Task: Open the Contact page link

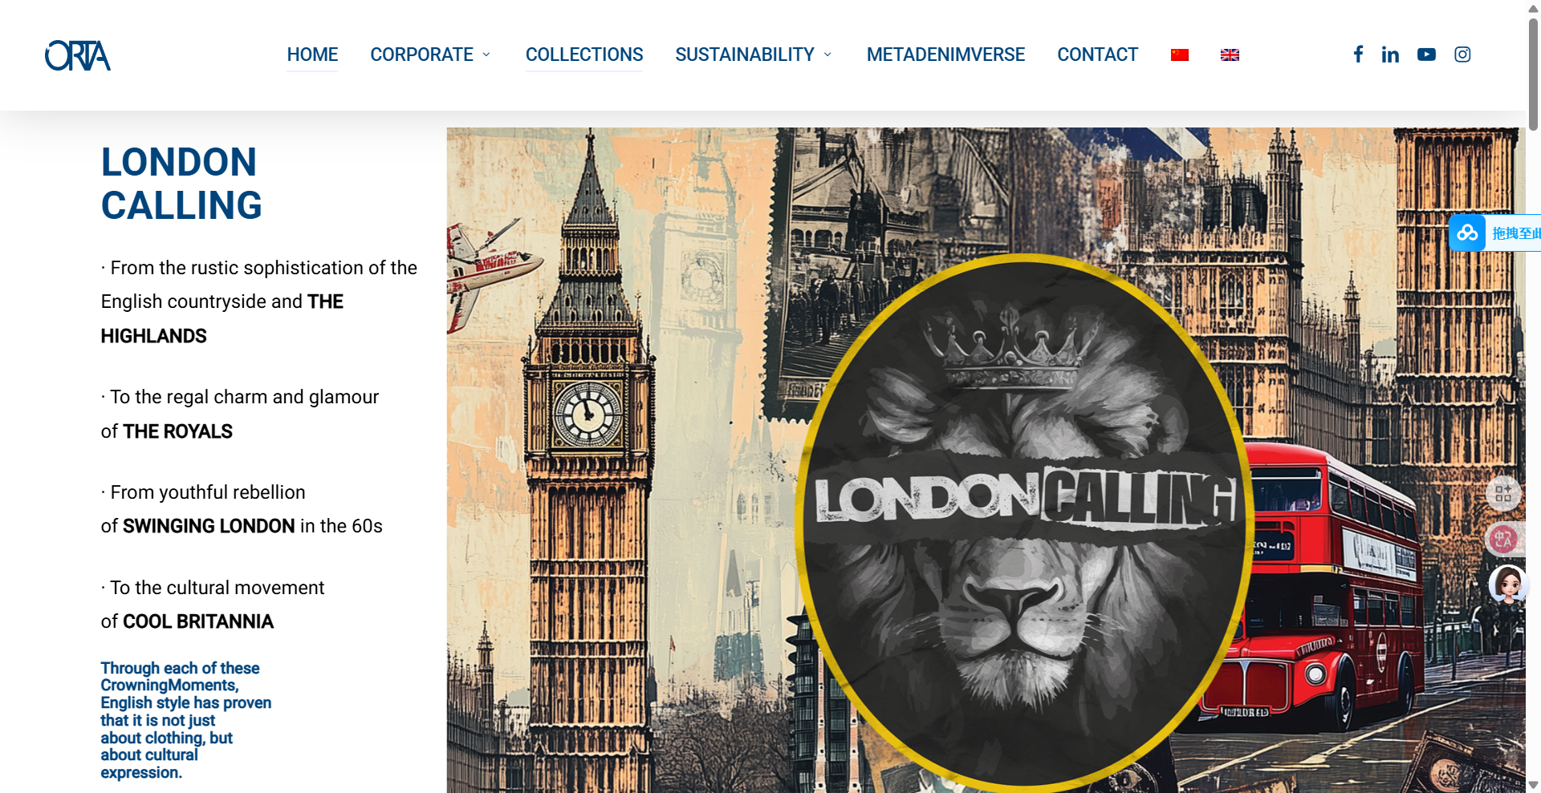Action: click(x=1097, y=55)
